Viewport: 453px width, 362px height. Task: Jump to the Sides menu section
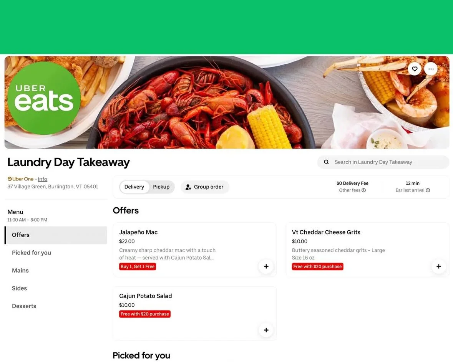56,288
